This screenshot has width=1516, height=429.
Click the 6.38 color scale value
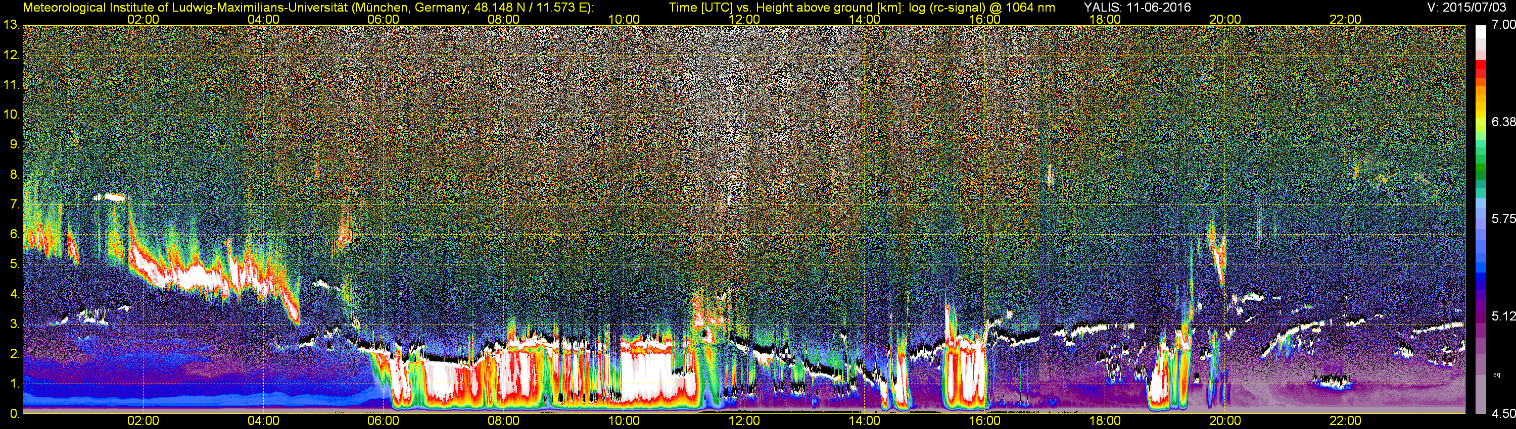coord(1504,122)
